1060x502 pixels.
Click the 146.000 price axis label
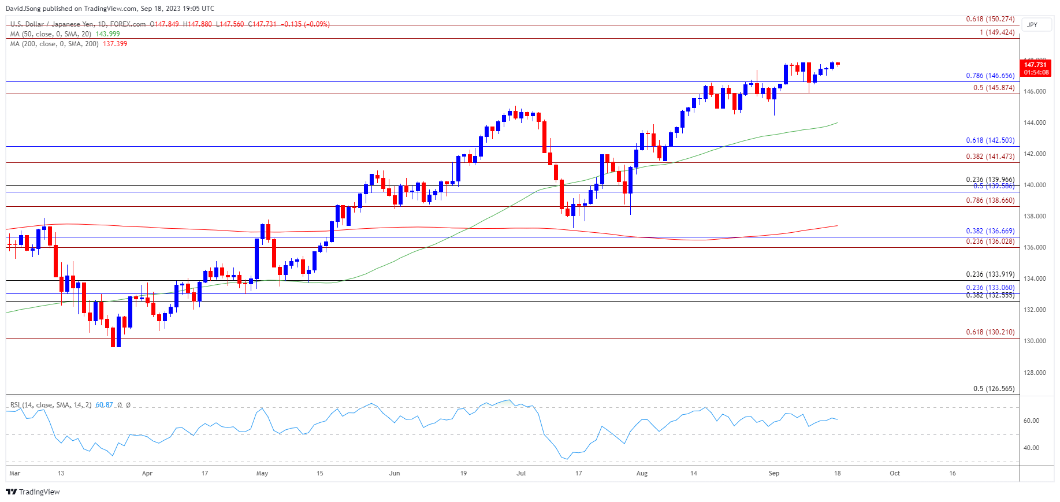click(1035, 91)
